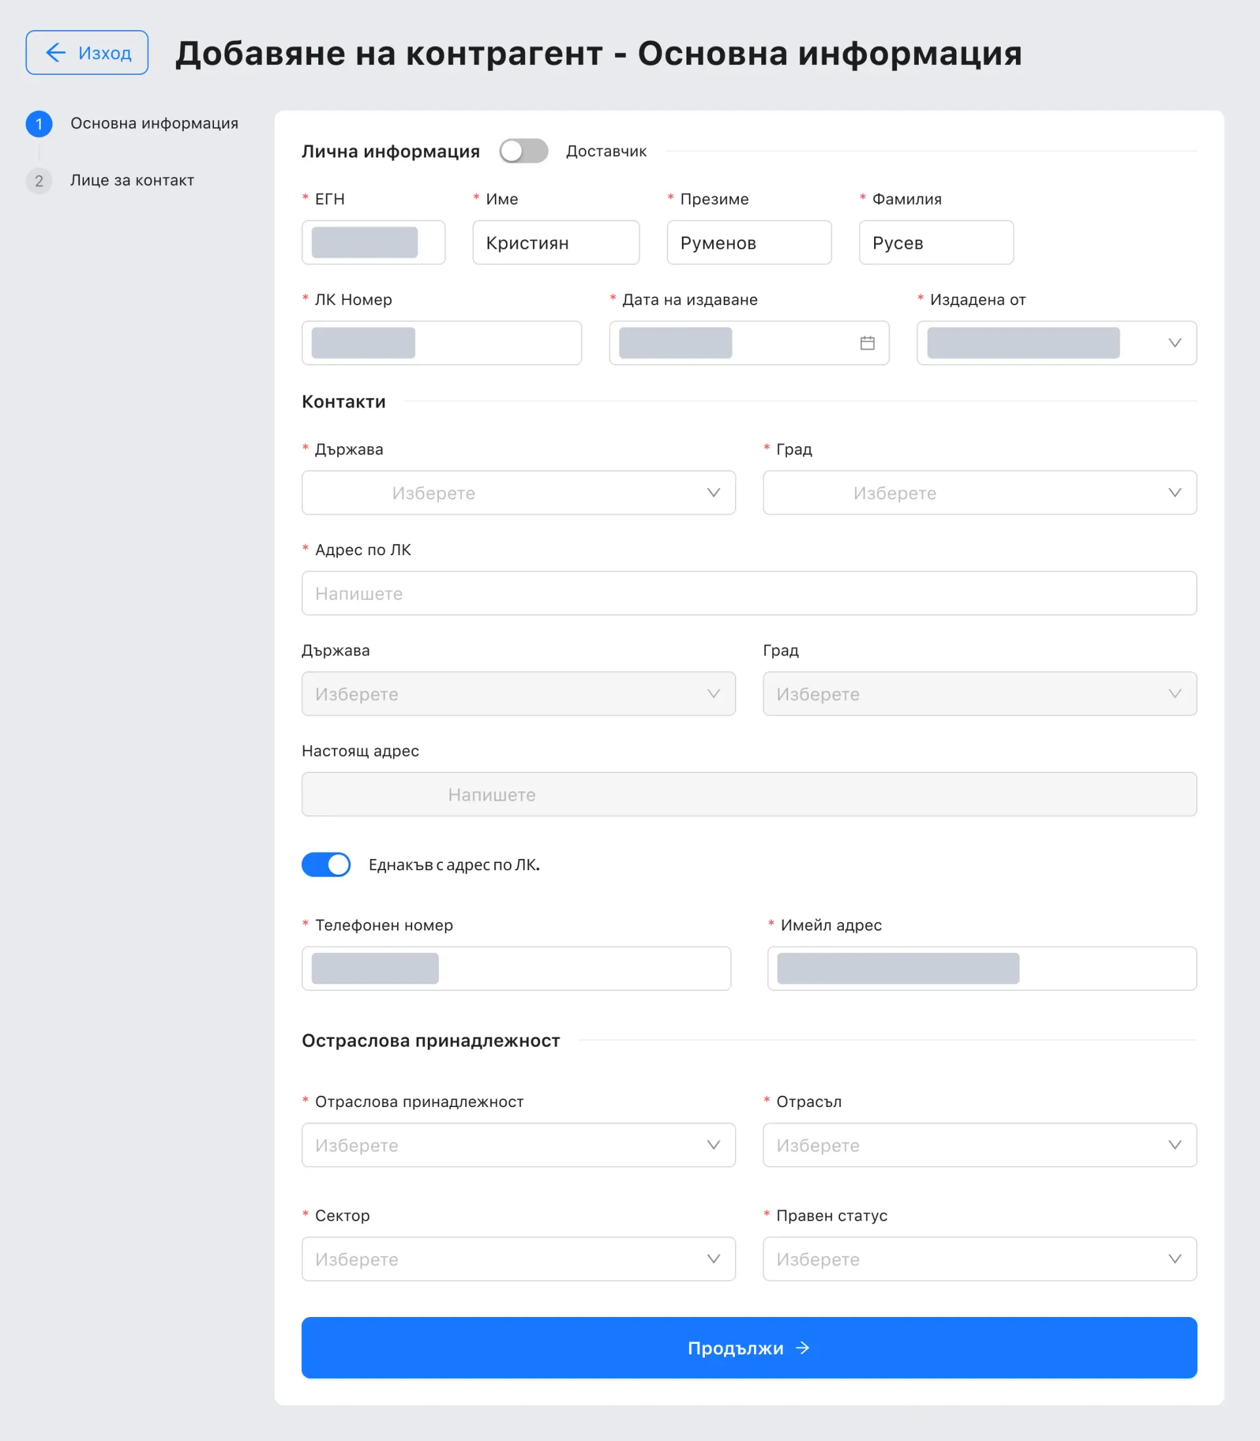Image resolution: width=1260 pixels, height=1441 pixels.
Task: Toggle the Доставчик switch
Action: click(523, 151)
